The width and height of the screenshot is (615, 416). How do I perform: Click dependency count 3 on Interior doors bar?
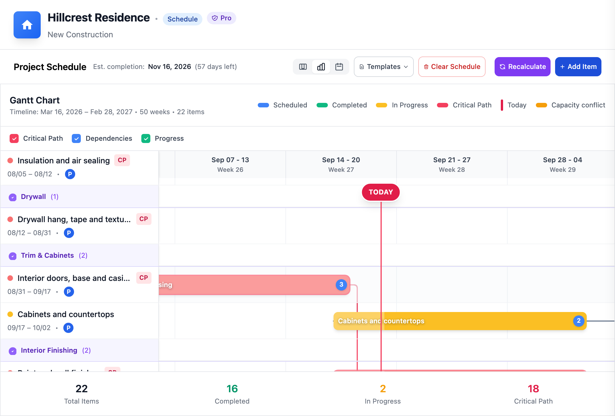point(341,285)
